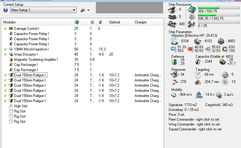Click the powergrid resource icon

pyautogui.click(x=192, y=17)
